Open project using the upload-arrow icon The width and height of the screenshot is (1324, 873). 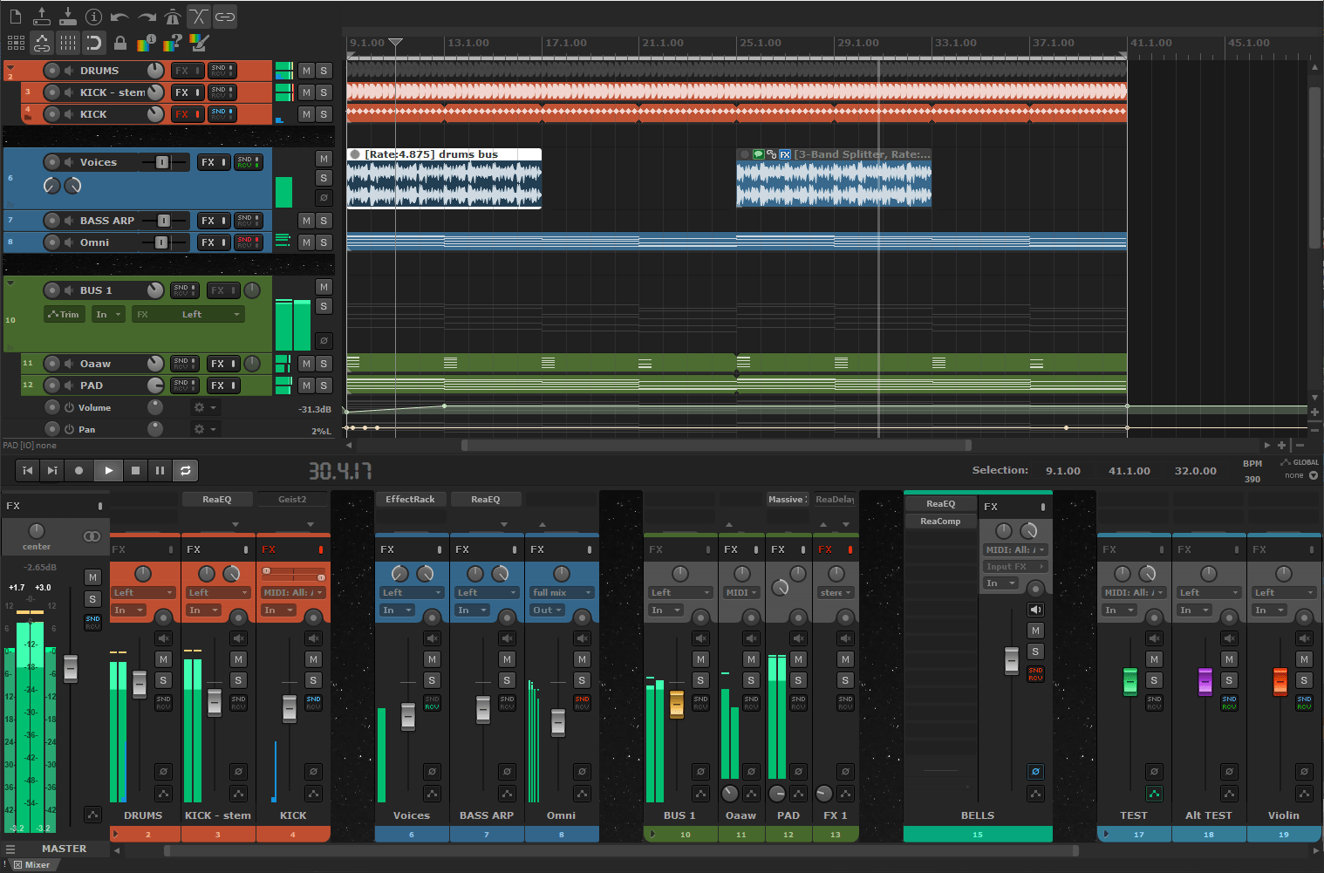pyautogui.click(x=41, y=17)
